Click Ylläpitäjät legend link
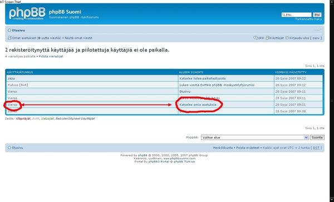 tap(23, 119)
